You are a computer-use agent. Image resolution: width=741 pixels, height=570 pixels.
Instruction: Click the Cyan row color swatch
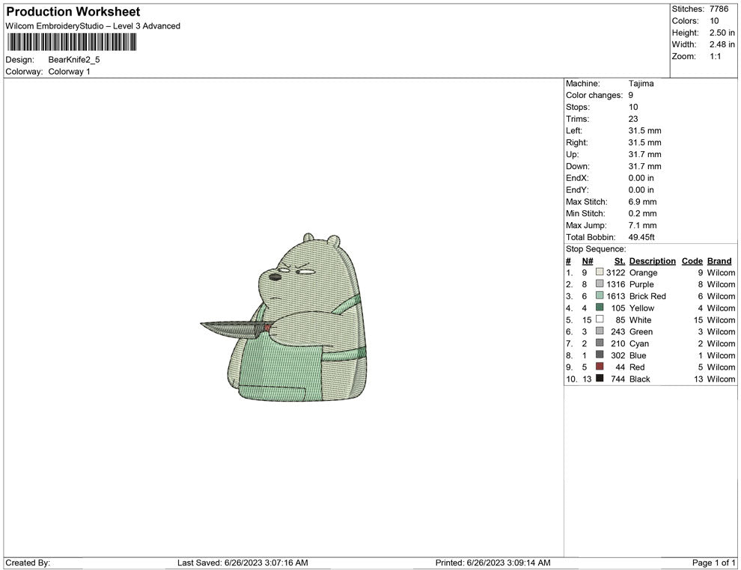[600, 343]
